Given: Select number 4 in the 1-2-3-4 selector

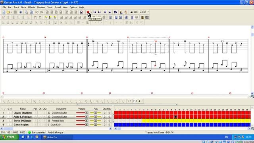Looking at the screenshot, I should (x=139, y=101).
